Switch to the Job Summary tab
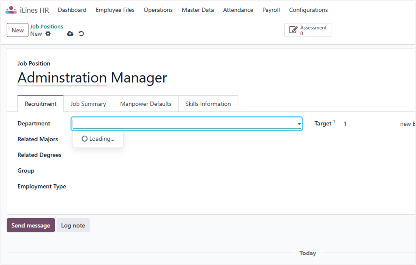Viewport: 416px width, 265px height. pos(88,104)
